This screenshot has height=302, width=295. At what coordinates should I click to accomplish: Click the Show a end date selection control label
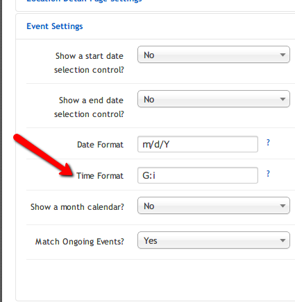coord(89,107)
